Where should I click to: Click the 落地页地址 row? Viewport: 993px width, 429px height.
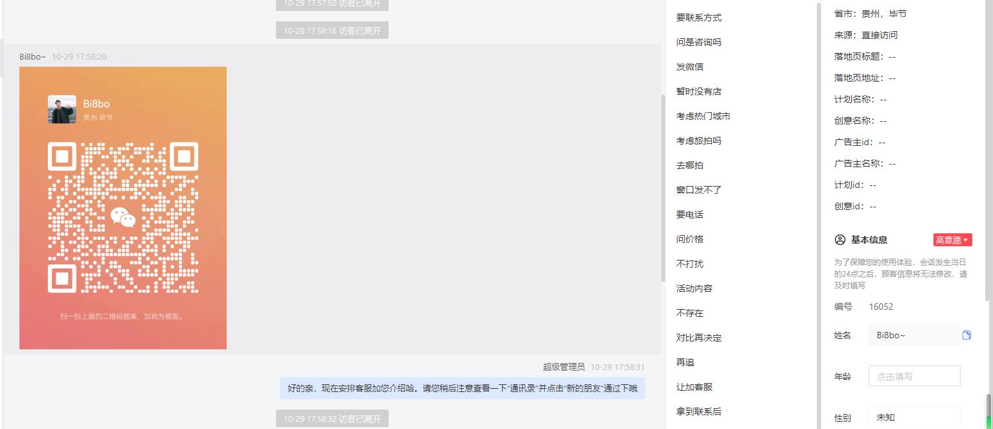coord(865,78)
